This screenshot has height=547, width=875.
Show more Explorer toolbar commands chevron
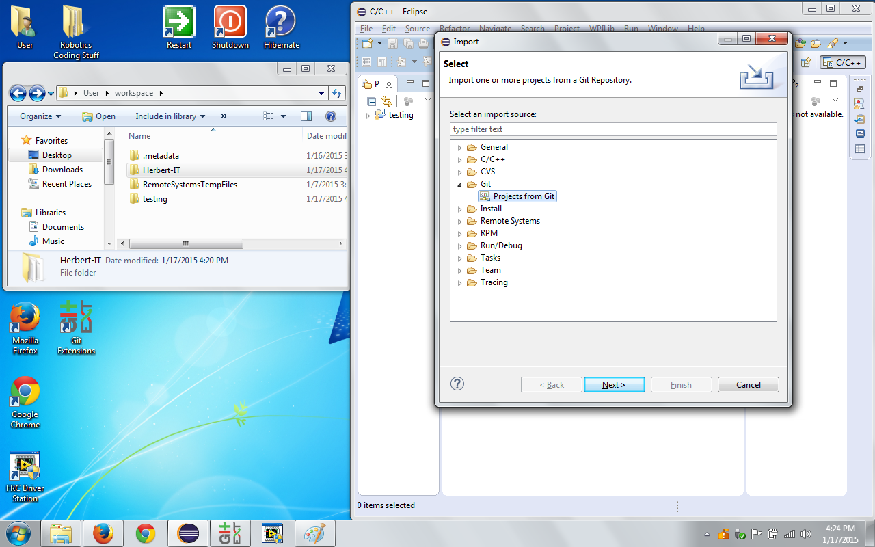[x=224, y=116]
